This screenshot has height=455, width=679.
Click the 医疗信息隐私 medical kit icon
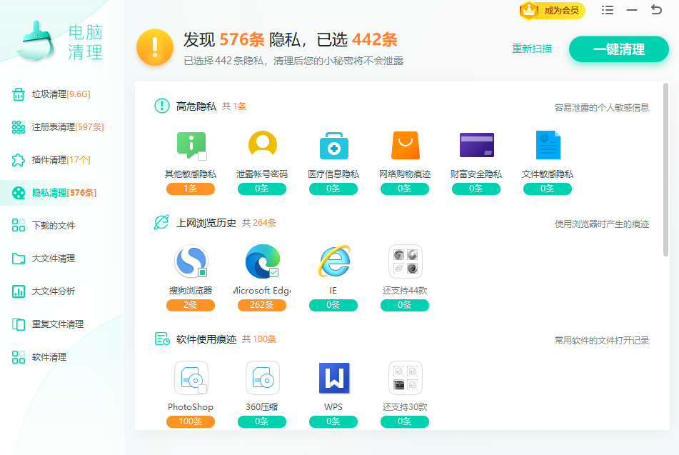[x=333, y=145]
